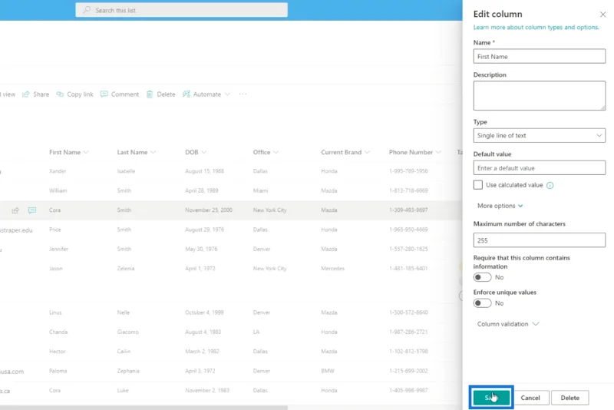Click the Search this list box
614x410 pixels.
click(182, 10)
